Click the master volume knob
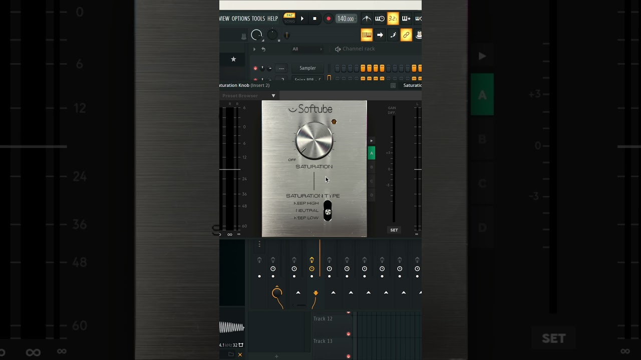The width and height of the screenshot is (641, 360). 256,35
